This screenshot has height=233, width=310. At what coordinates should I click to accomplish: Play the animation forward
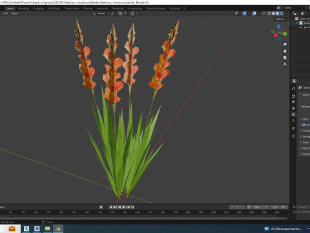point(124,207)
